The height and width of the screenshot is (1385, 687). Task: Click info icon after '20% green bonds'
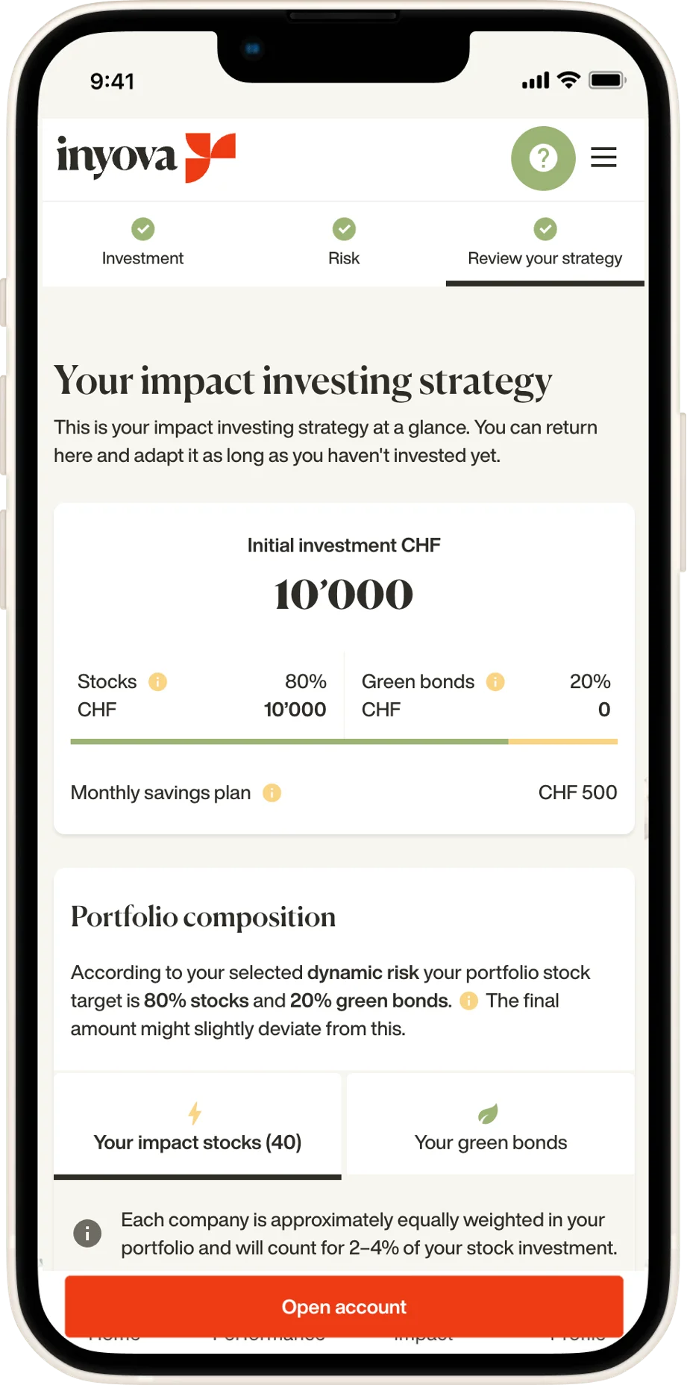pyautogui.click(x=468, y=1001)
